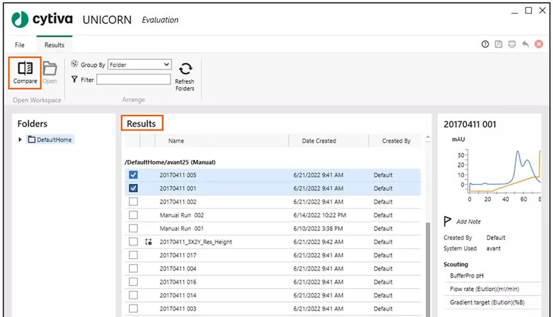Check the Manual Run 002 checkbox
This screenshot has height=317, width=553.
click(x=133, y=215)
